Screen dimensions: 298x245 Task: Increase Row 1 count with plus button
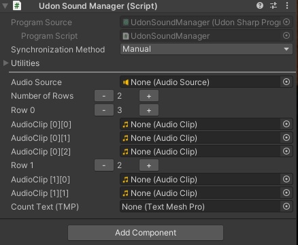pyautogui.click(x=149, y=165)
